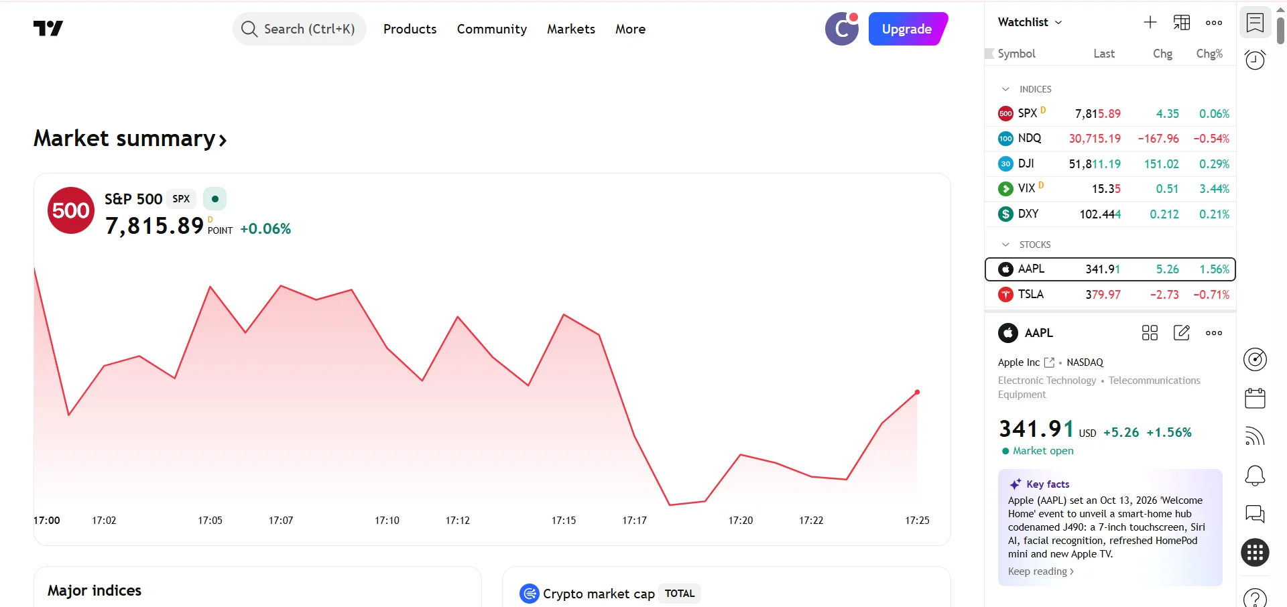Toggle the flag column next to Symbol
The image size is (1287, 607).
[989, 54]
